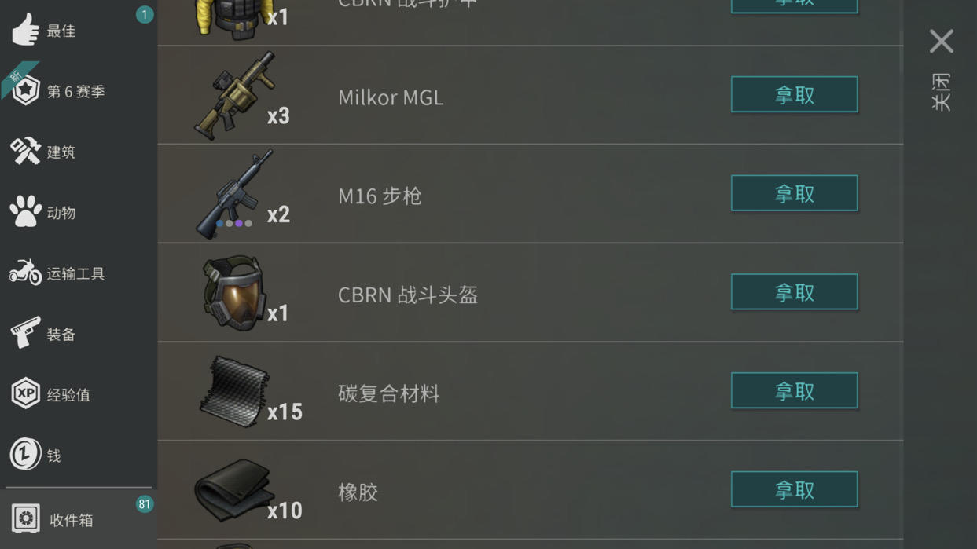Open the 建筑 hammer and wrench icon
The width and height of the screenshot is (977, 549).
25,151
